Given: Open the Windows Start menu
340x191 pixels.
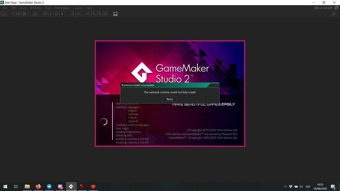Looking at the screenshot, I should click(5, 186).
